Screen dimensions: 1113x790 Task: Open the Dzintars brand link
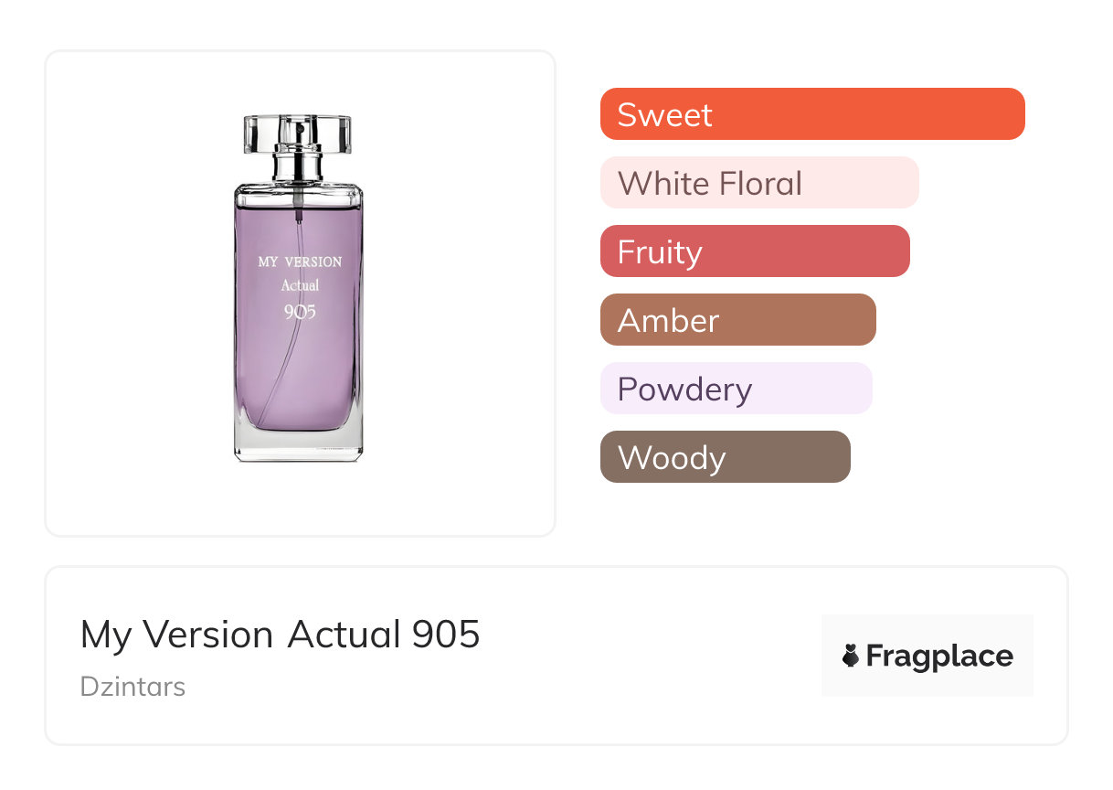[132, 687]
